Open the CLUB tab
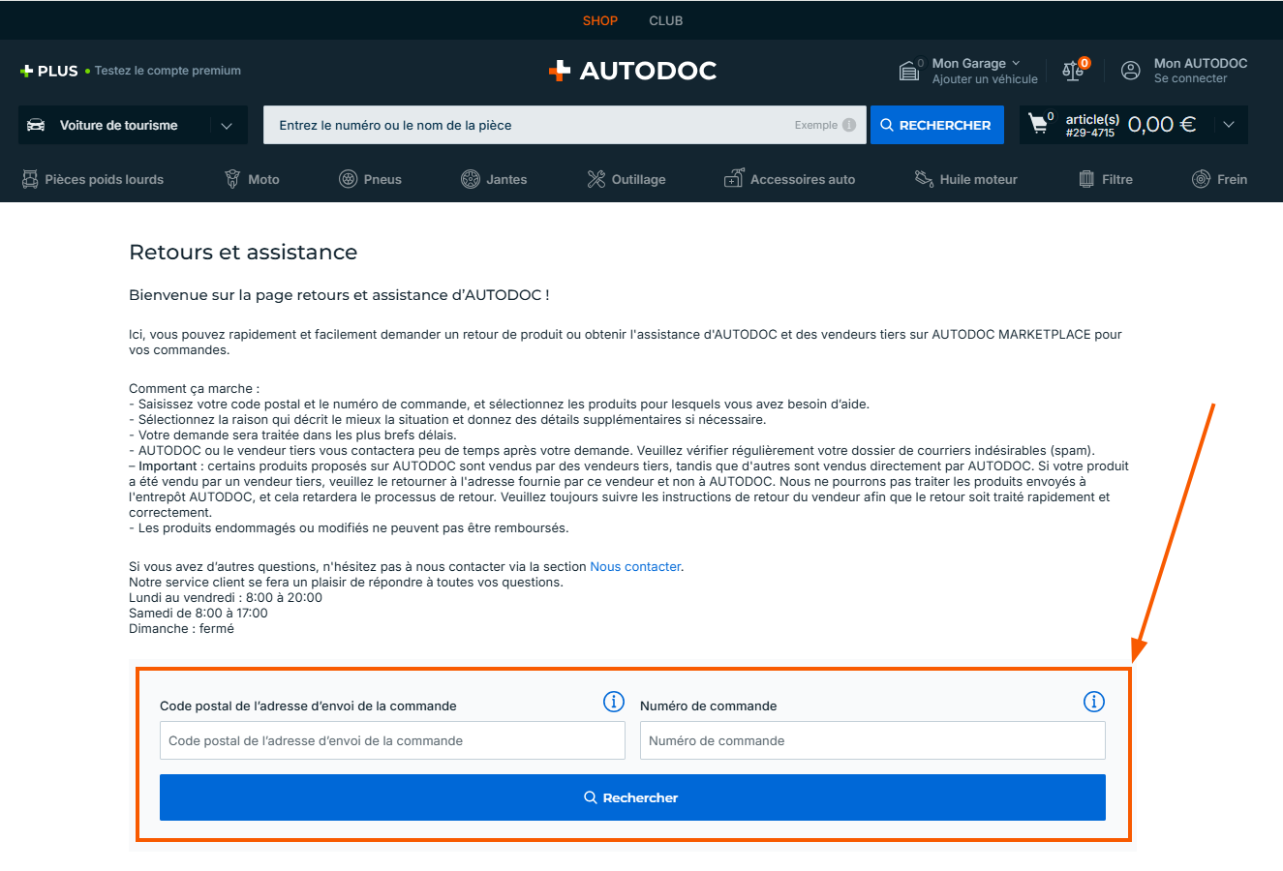1283x871 pixels. tap(666, 20)
